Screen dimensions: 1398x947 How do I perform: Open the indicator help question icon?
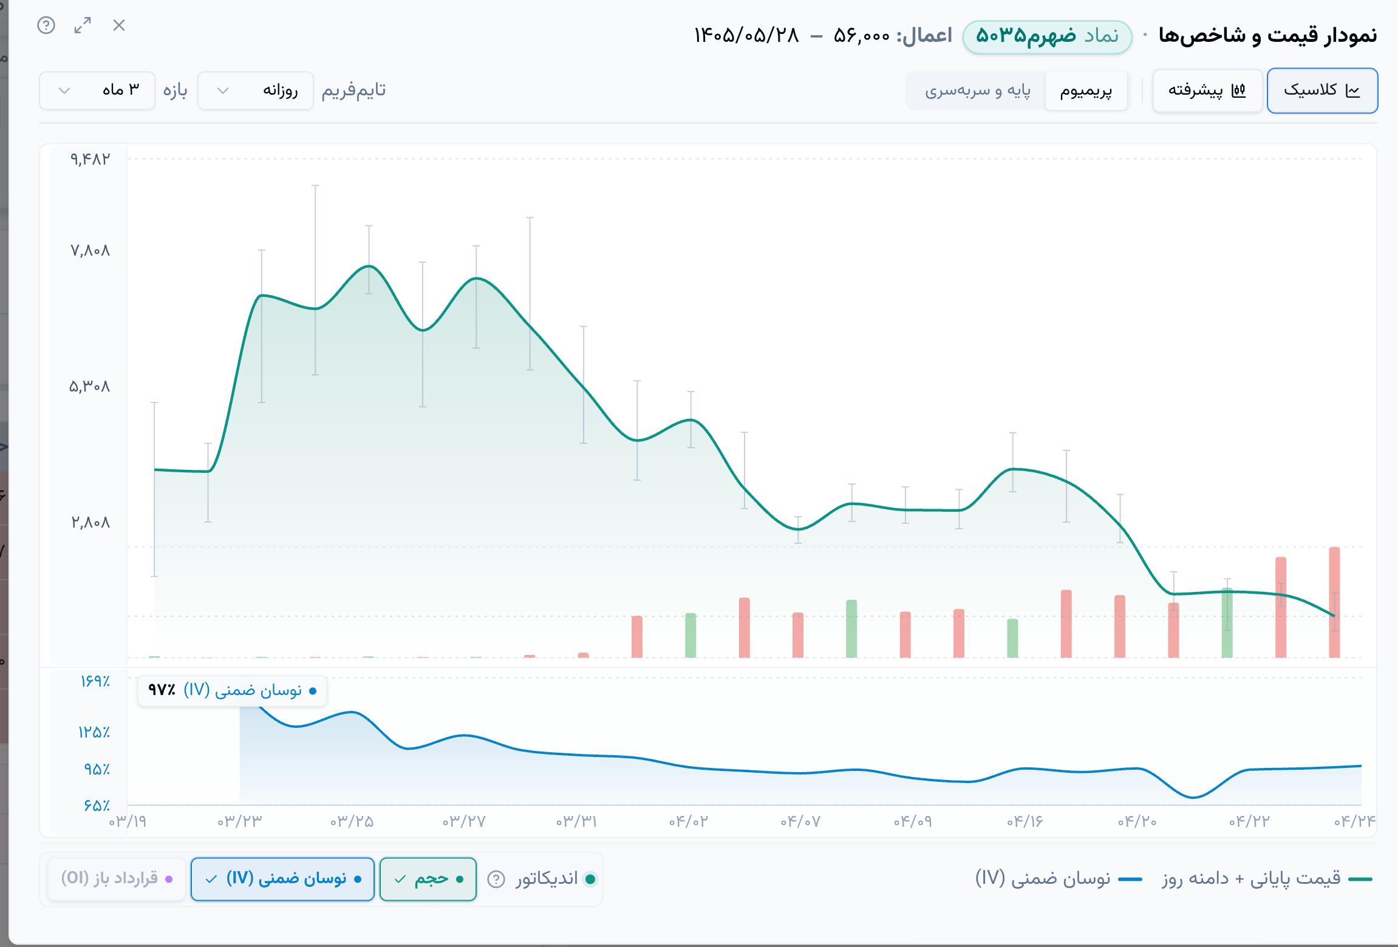point(496,879)
